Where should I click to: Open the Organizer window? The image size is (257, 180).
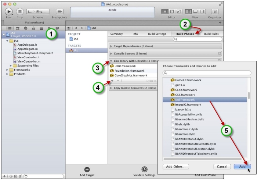214,12
